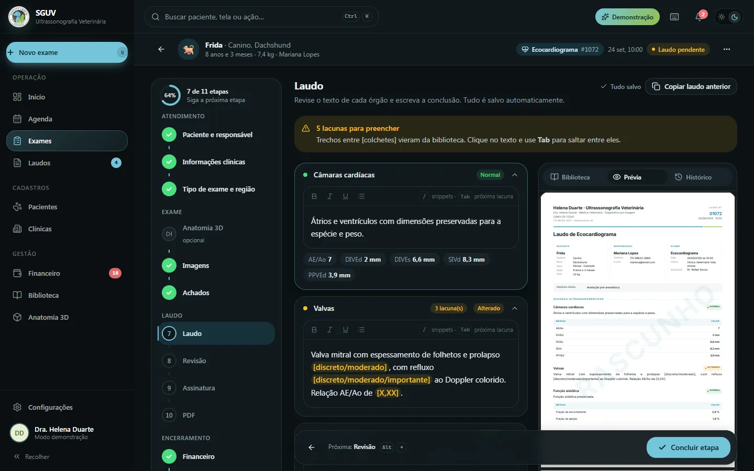Click the Novo exame button
Screen dimensions: 754x471
67,52
